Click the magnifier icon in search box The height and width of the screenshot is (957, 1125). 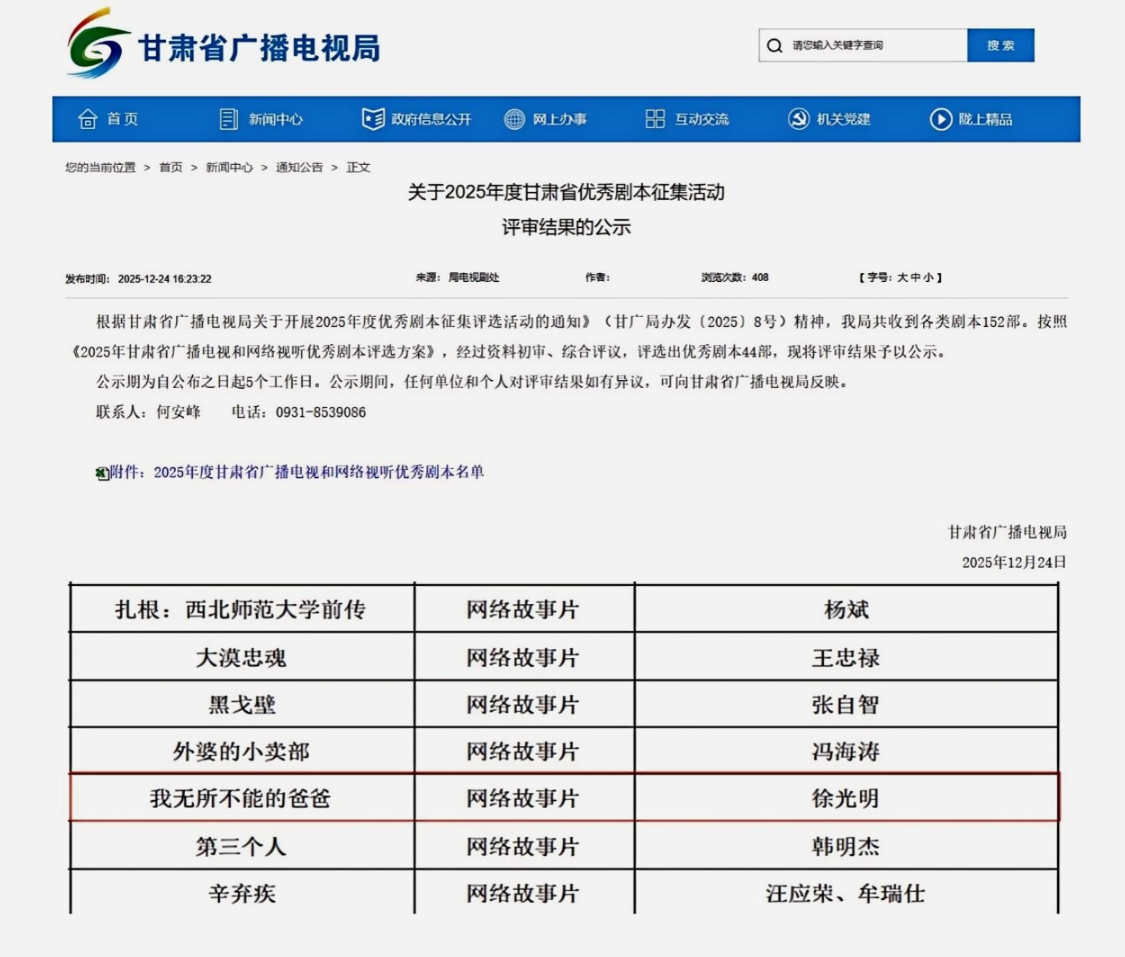click(775, 46)
